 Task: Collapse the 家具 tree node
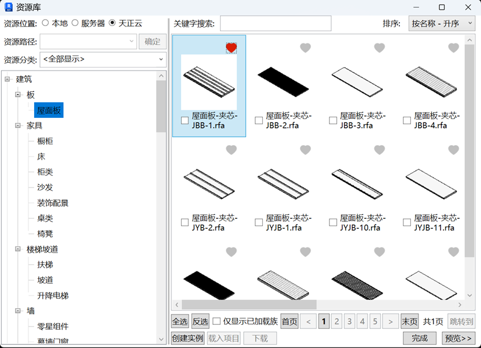(18, 125)
